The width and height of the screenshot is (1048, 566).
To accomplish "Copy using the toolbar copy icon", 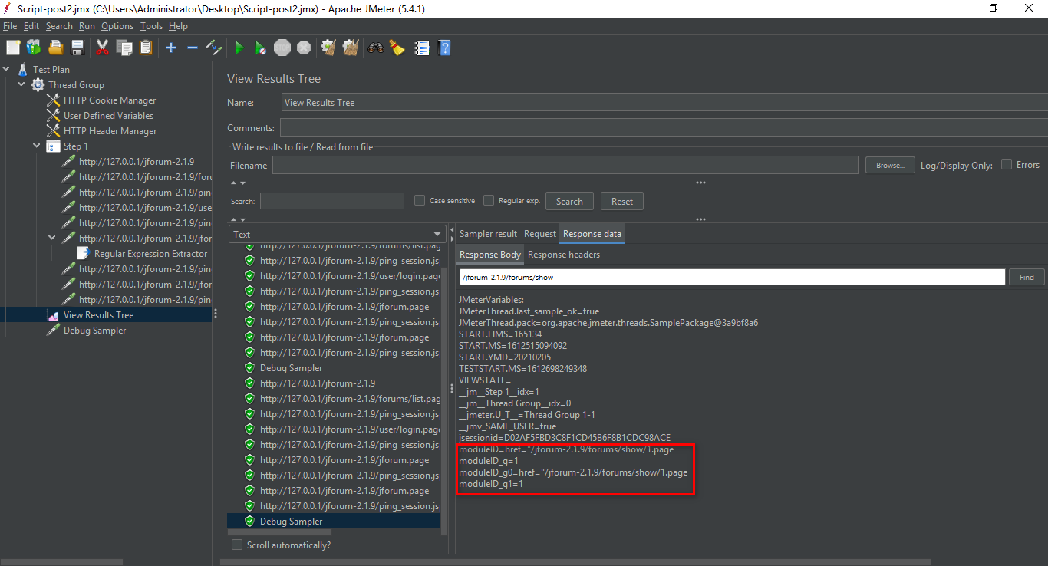I will 124,48.
